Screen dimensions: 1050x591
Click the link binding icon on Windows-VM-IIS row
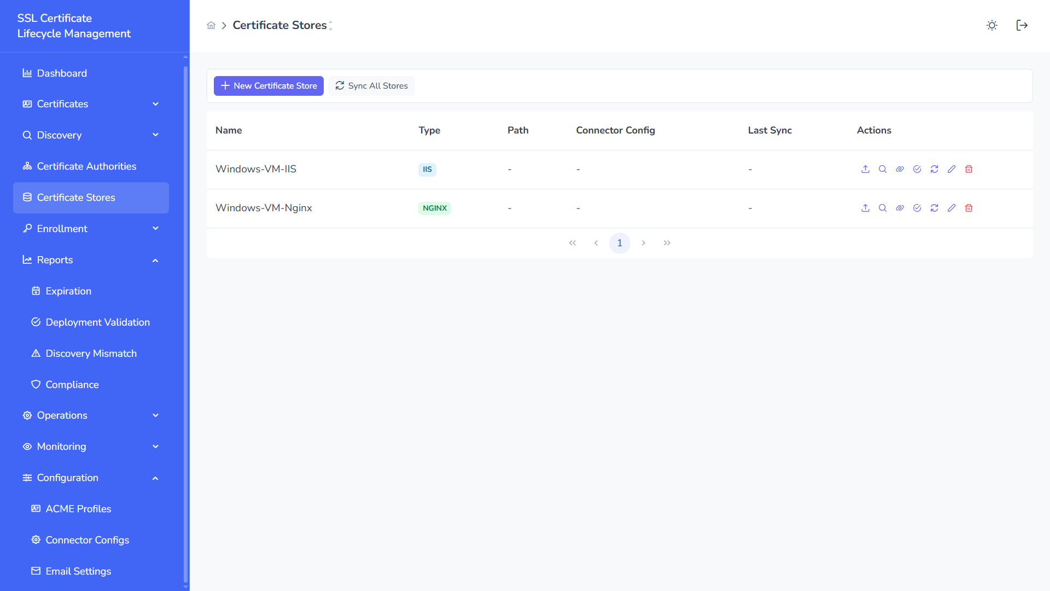[900, 169]
